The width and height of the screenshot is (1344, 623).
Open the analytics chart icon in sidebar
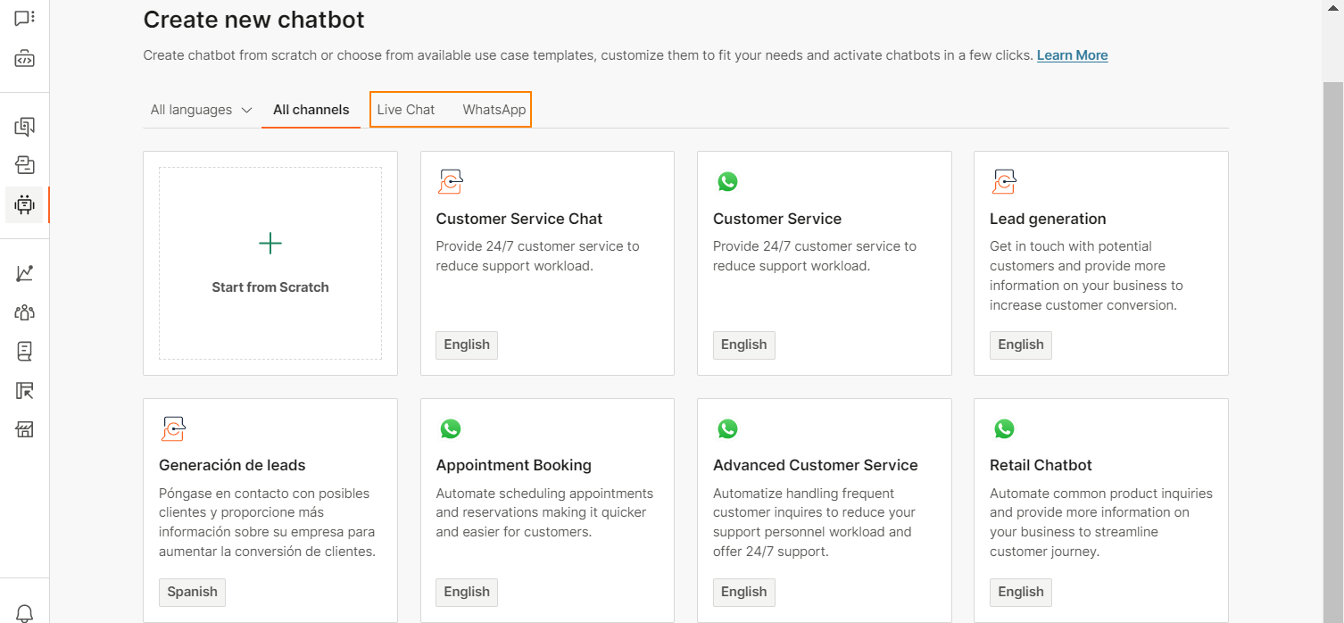click(x=24, y=273)
